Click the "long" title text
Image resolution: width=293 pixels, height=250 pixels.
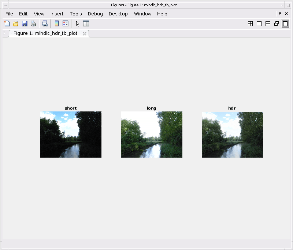point(152,108)
